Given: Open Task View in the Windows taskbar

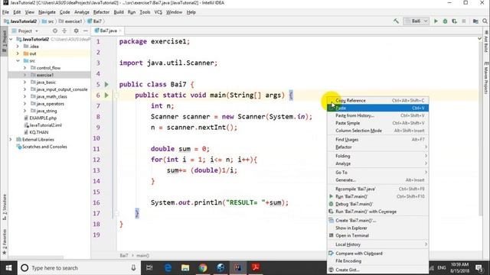Looking at the screenshot, I should 149,268.
